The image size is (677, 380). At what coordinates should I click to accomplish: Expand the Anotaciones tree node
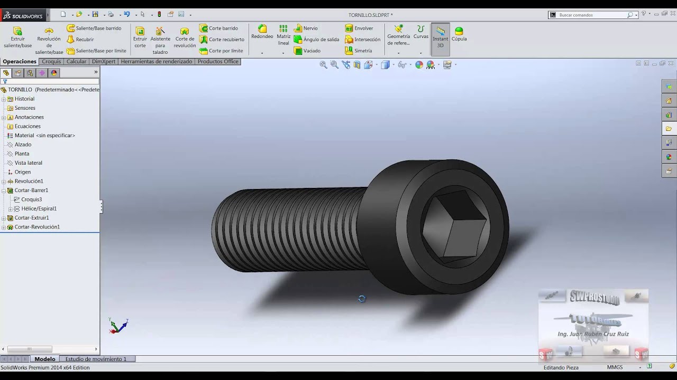coord(4,117)
